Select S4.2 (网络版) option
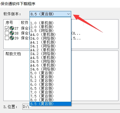120x113 pixels. tap(50, 54)
